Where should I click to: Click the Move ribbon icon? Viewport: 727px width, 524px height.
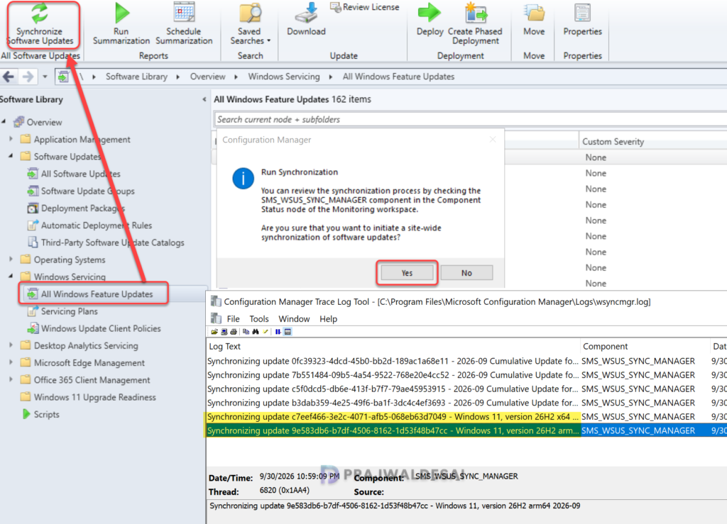point(534,19)
